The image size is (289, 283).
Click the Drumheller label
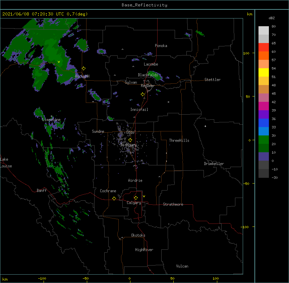(x=214, y=164)
